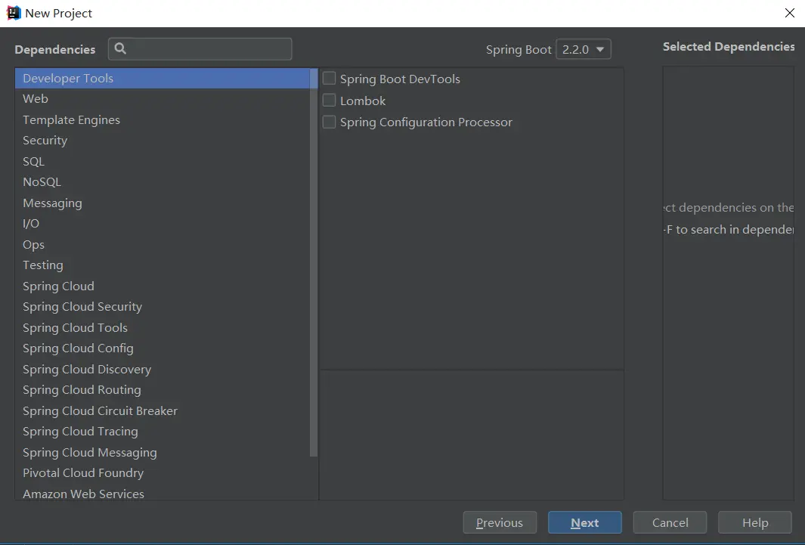Select the Testing category

click(163, 265)
